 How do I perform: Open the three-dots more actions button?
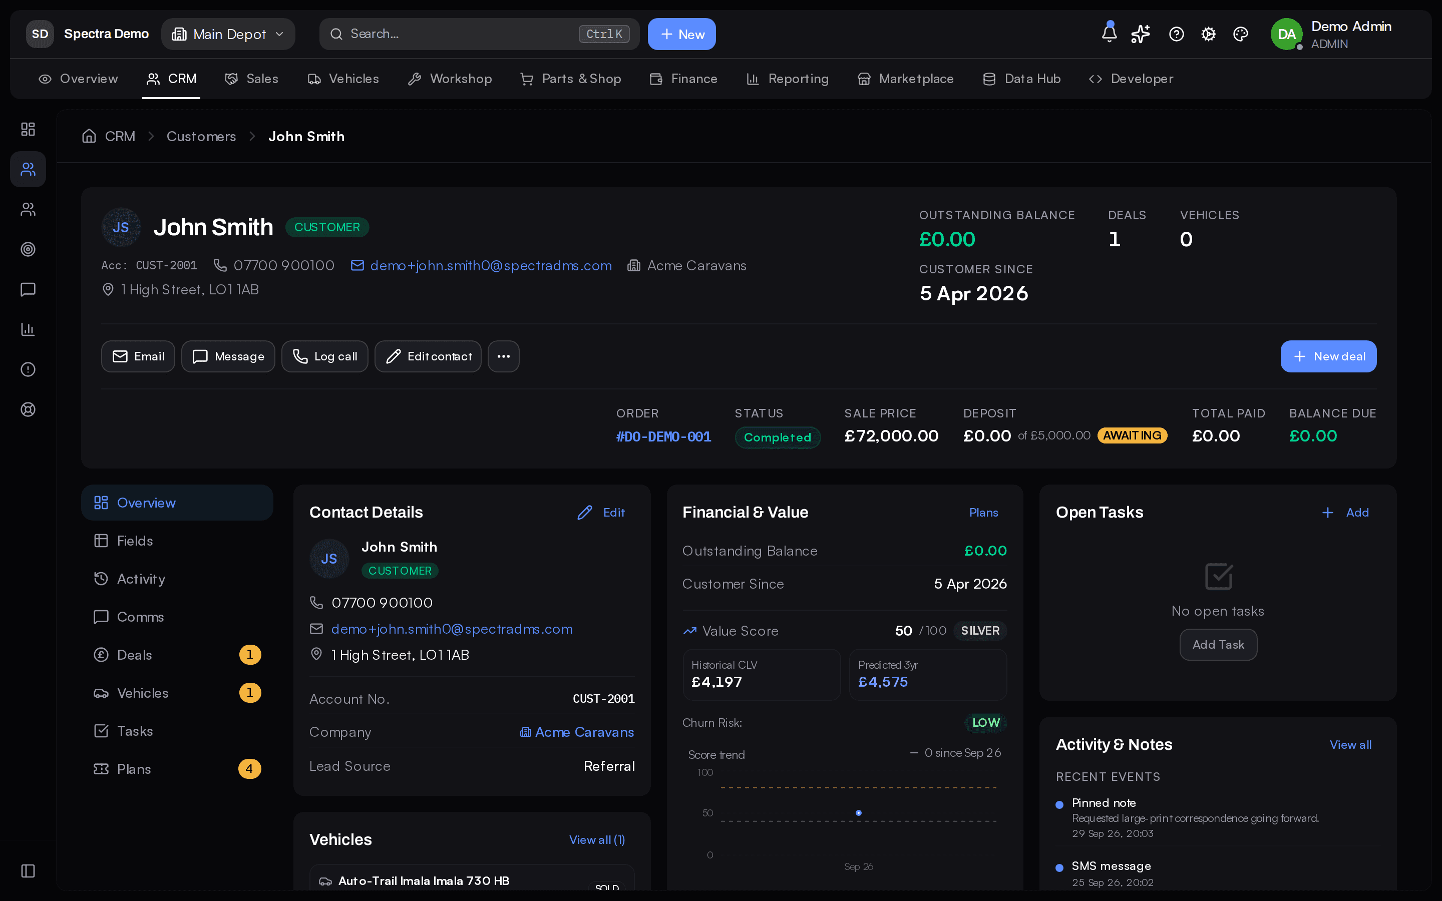point(504,356)
